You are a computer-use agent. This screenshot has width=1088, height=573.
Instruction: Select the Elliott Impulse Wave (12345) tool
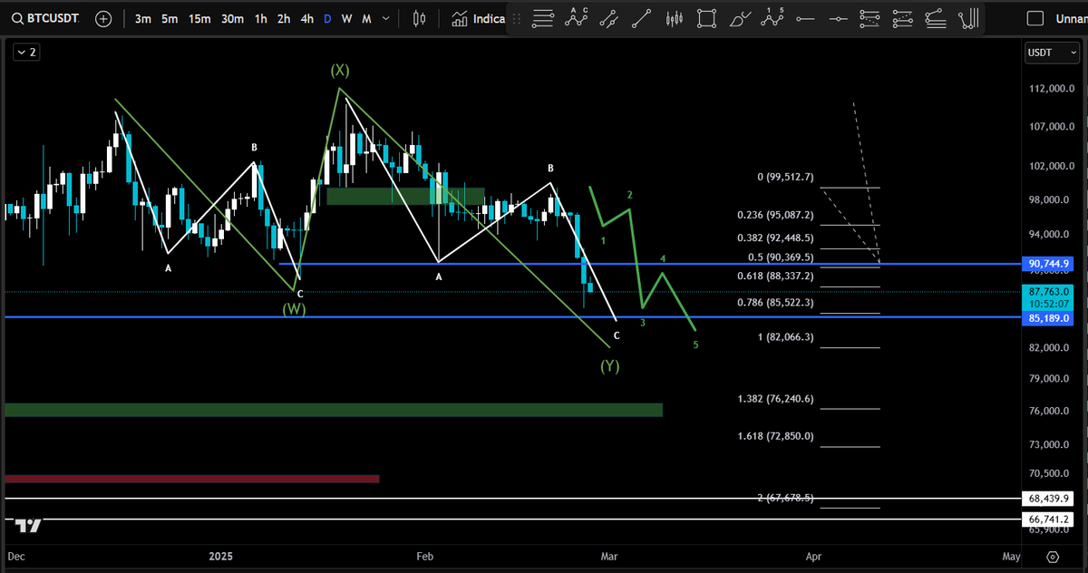coord(772,18)
